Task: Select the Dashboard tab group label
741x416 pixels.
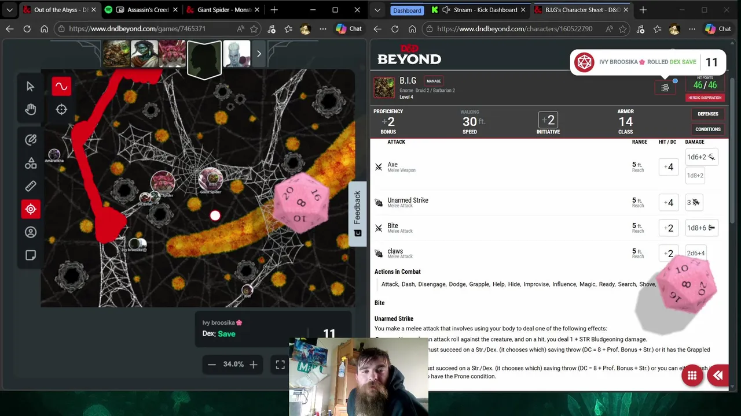Action: tap(407, 10)
